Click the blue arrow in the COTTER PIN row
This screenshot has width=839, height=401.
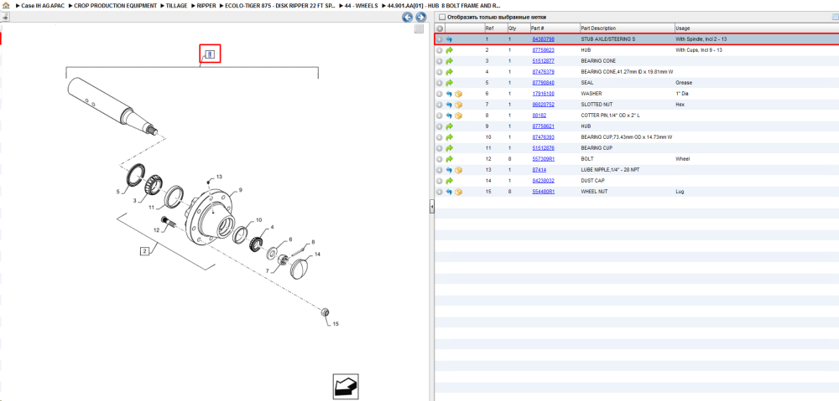[449, 116]
